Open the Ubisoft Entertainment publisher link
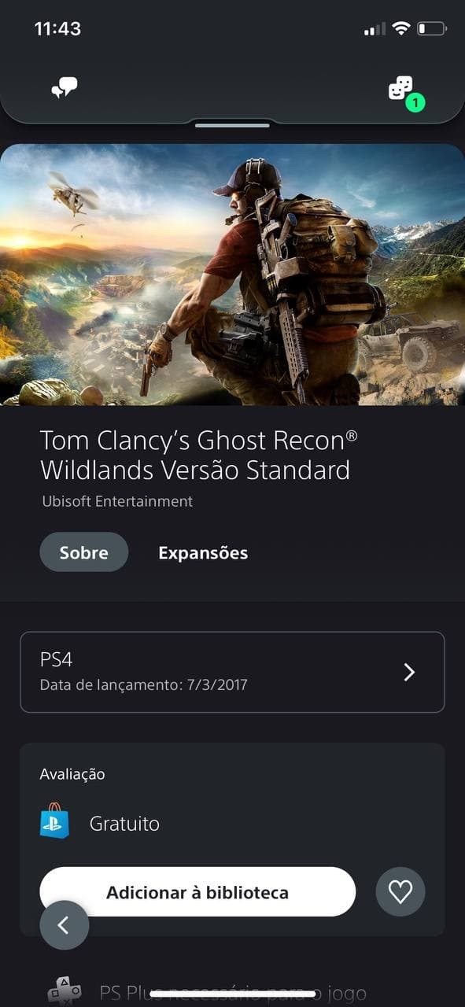The image size is (465, 1007). click(x=117, y=501)
